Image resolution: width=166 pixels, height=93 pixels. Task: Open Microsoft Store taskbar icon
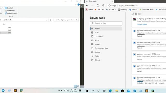point(123,91)
